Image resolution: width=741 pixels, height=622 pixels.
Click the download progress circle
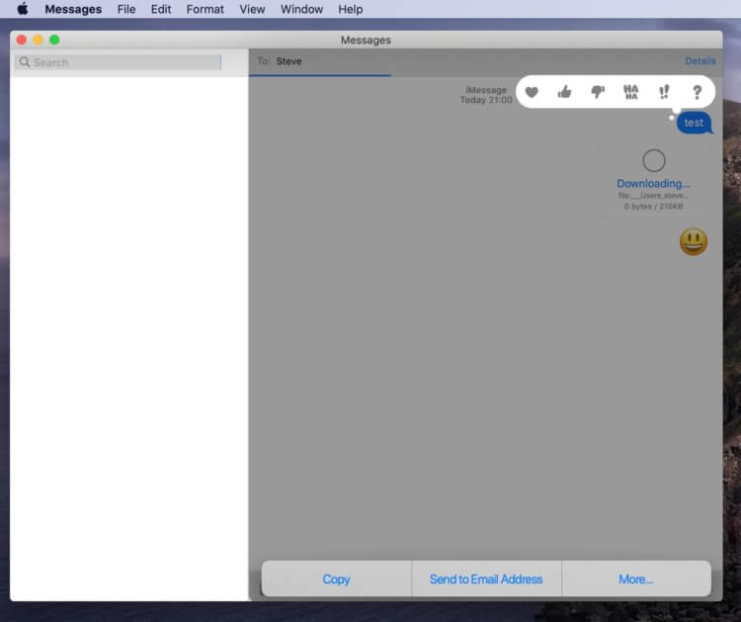654,161
